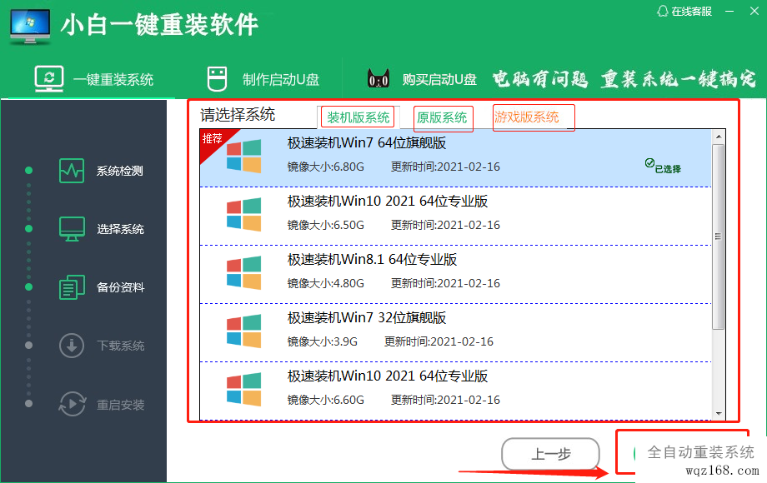Click the 选择系统 step label
Viewport: 767px width, 483px height.
[120, 229]
